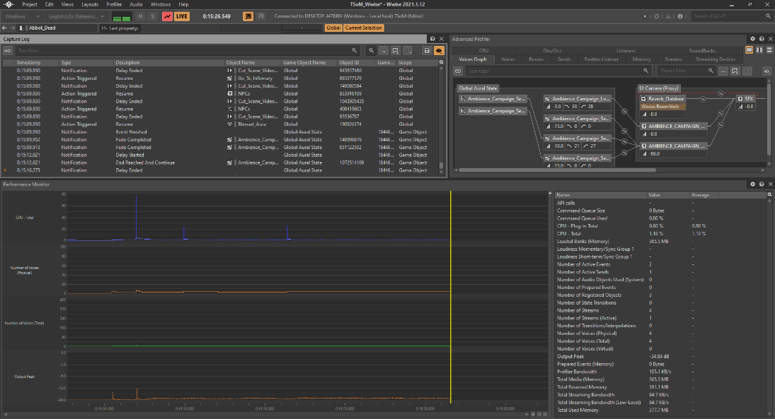Toggle the LIVE edit mode button
The width and height of the screenshot is (775, 419).
(182, 16)
